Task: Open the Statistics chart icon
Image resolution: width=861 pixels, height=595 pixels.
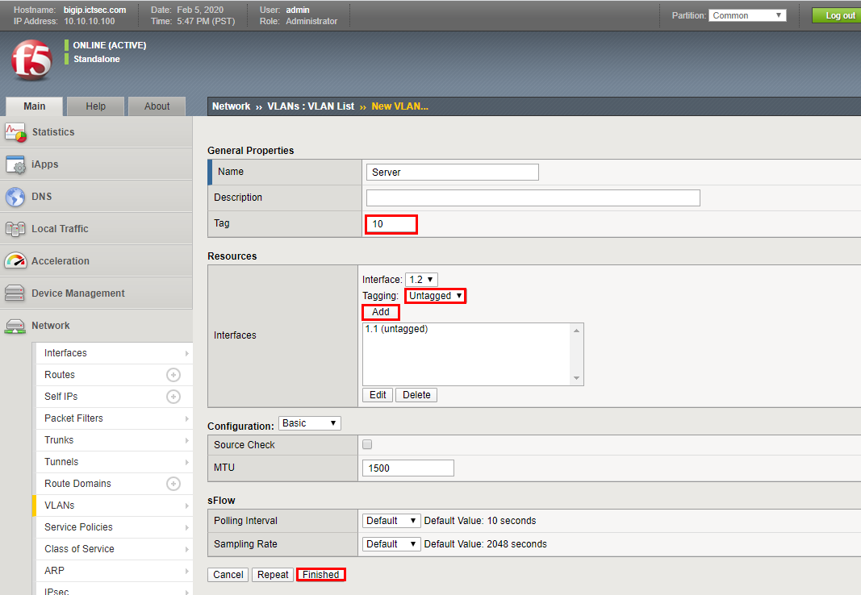Action: pos(15,132)
